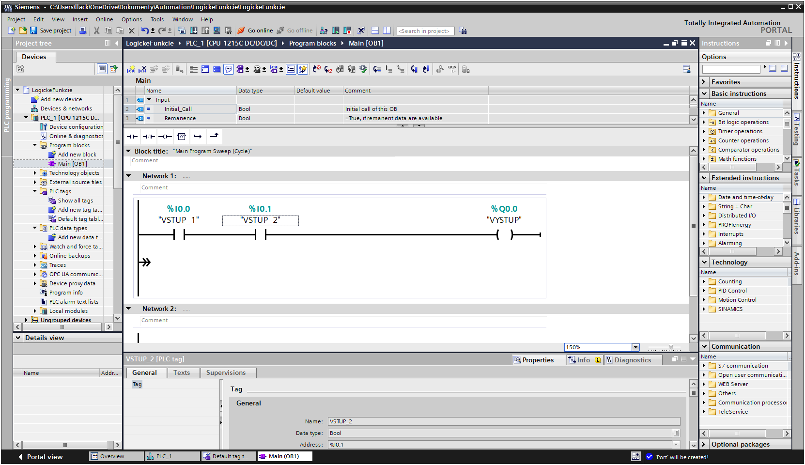The height and width of the screenshot is (465, 805).
Task: Insert a normally closed contact
Action: [x=149, y=137]
